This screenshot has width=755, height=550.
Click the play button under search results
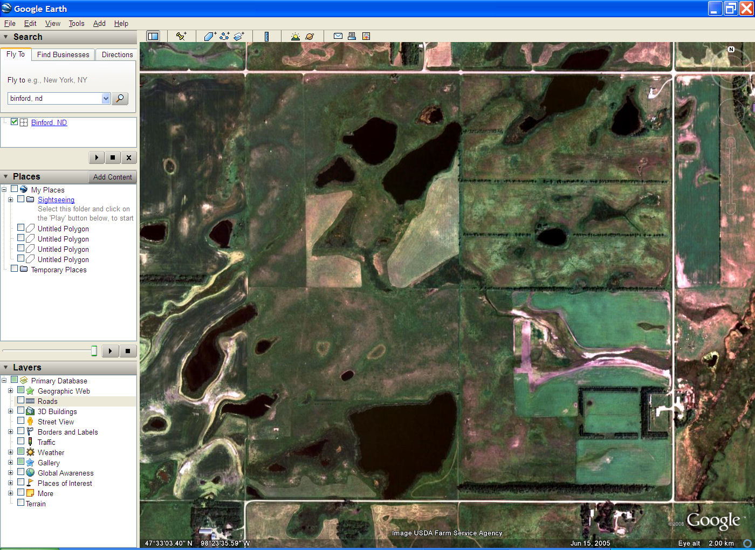point(97,157)
